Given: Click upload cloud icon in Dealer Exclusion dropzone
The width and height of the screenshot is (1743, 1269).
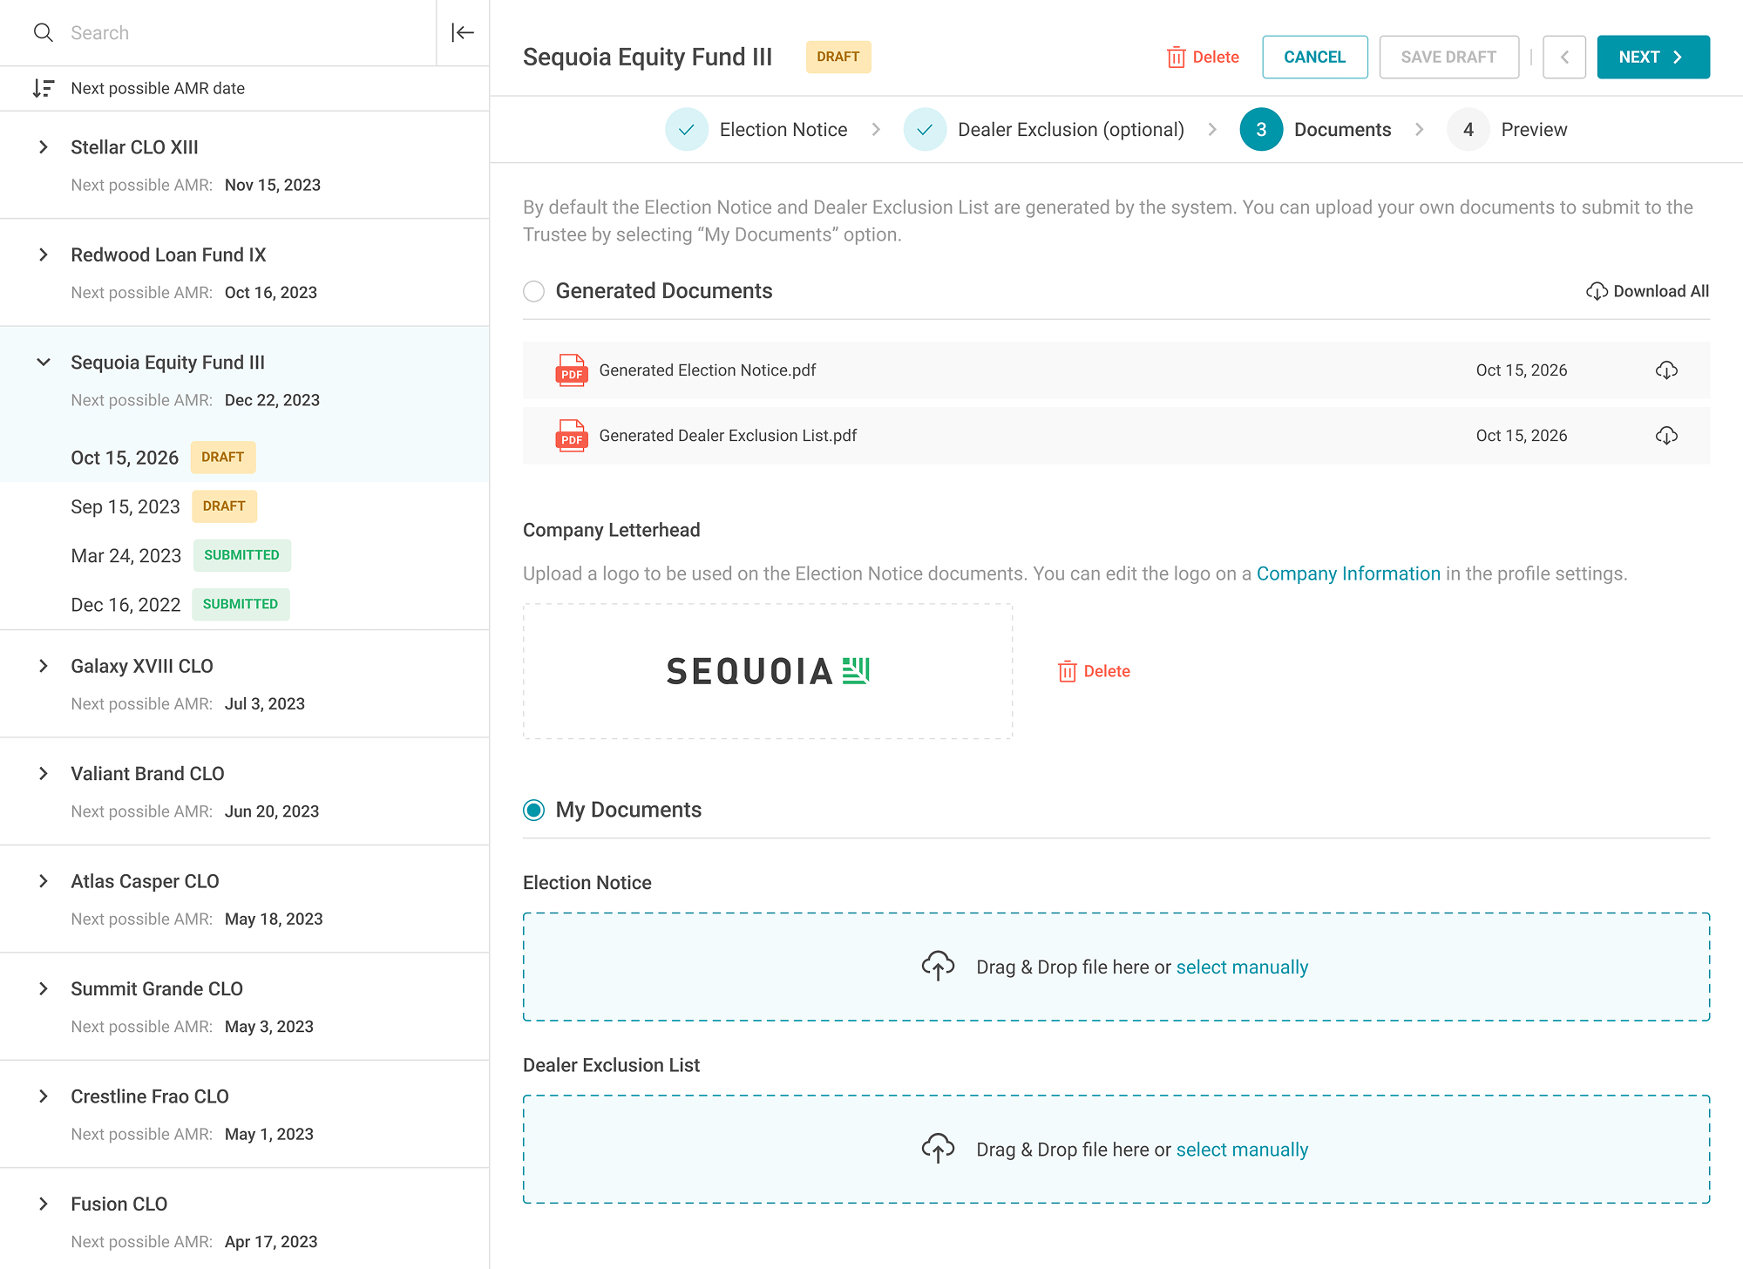Looking at the screenshot, I should click(939, 1149).
